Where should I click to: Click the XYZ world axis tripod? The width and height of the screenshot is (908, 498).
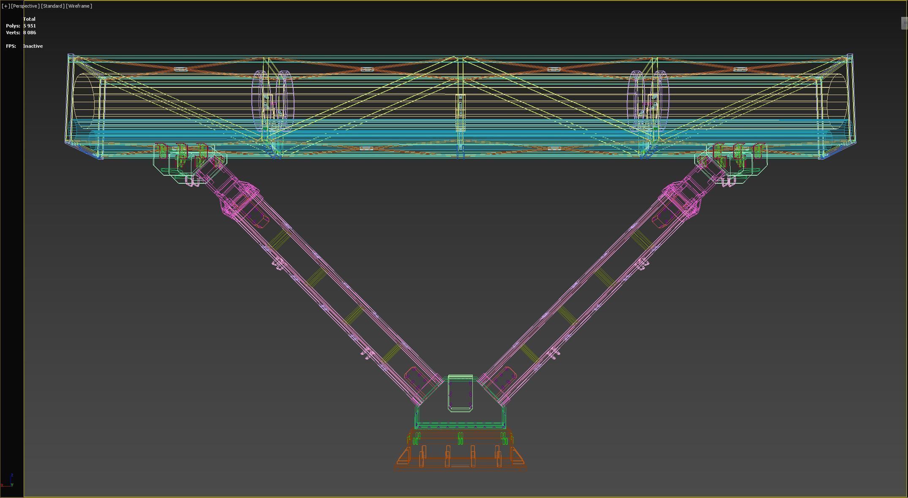click(x=8, y=481)
